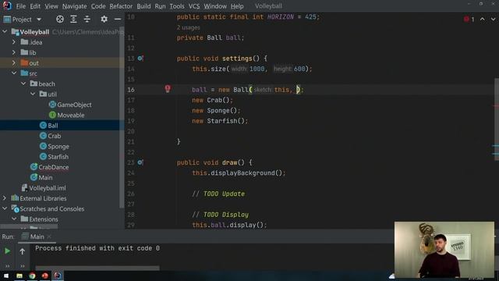Open the Tools menu

click(x=177, y=6)
